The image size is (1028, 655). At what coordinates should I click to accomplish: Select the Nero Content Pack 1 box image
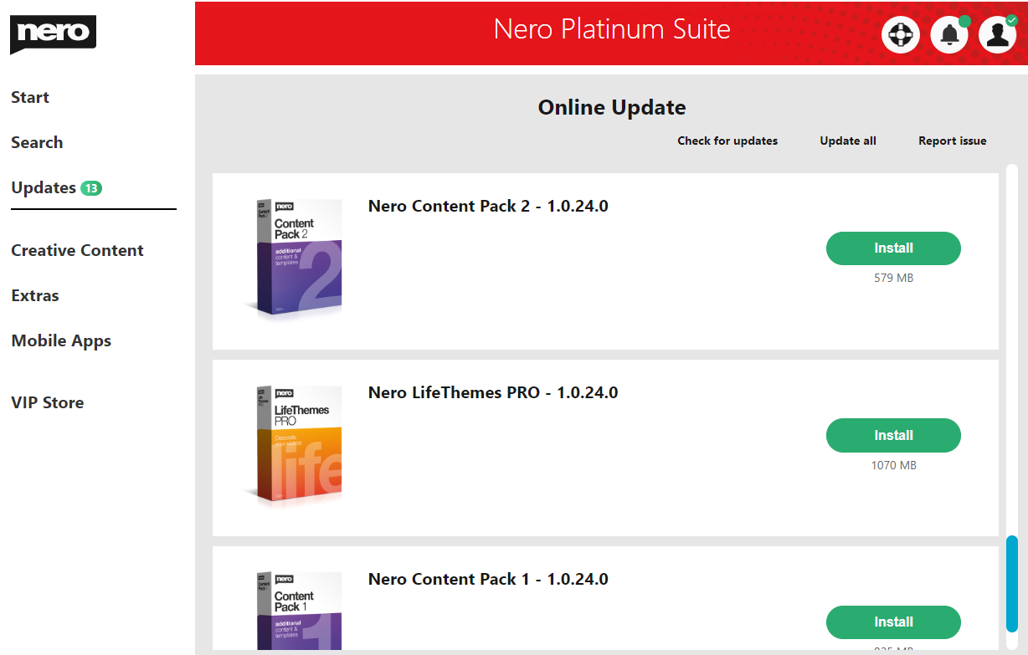click(293, 610)
